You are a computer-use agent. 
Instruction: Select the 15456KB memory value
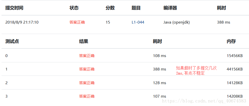(235, 56)
